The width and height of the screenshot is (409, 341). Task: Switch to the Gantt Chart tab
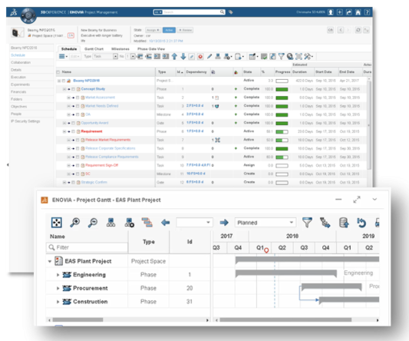click(94, 49)
